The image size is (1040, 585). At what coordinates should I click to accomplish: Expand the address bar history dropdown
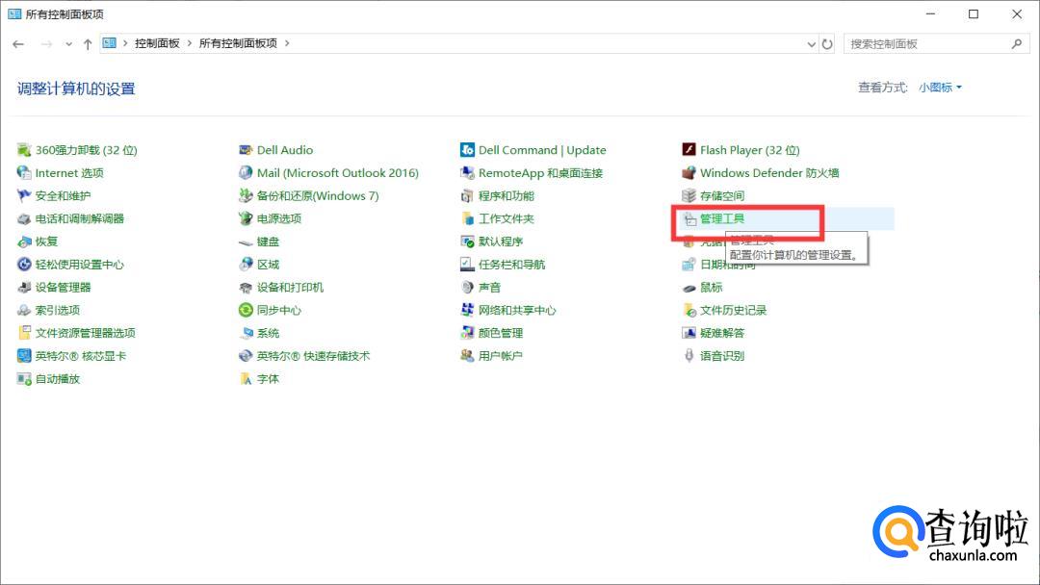pyautogui.click(x=811, y=44)
